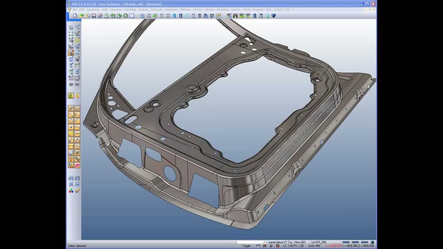Open the Solid menu

pyautogui.click(x=105, y=10)
